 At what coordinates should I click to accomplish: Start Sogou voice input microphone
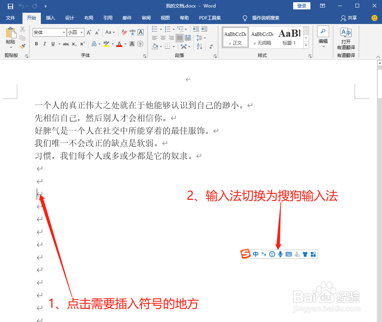tap(280, 254)
